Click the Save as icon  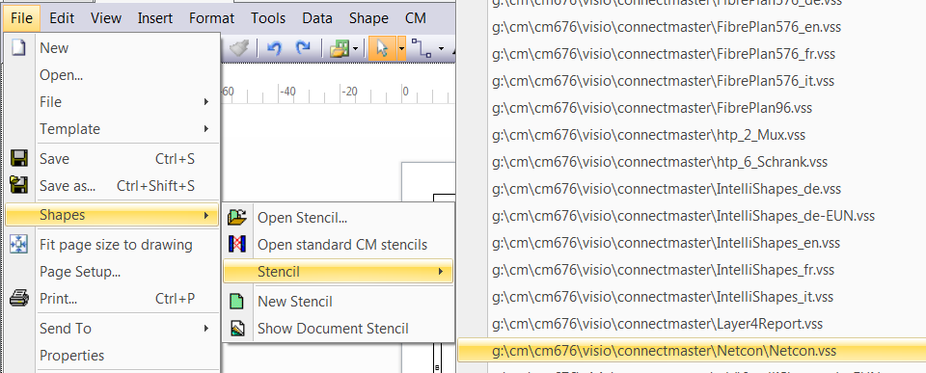coord(19,185)
